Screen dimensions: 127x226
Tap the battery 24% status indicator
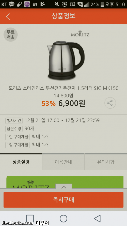(x=97, y=4)
